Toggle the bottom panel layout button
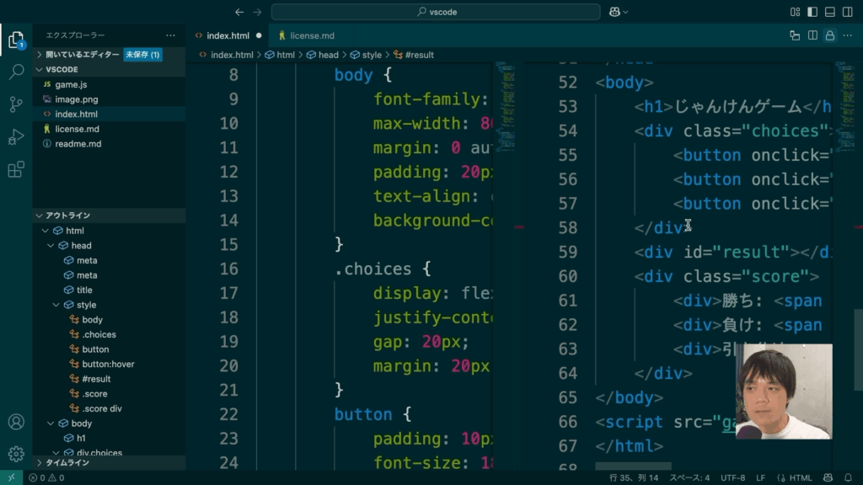Viewport: 863px width, 485px height. click(x=830, y=12)
